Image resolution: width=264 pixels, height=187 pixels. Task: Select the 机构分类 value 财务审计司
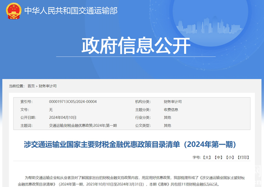click(173, 101)
